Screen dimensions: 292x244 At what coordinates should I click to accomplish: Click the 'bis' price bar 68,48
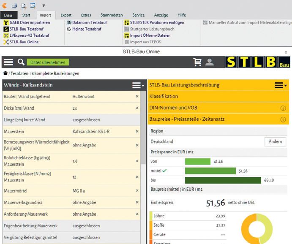coord(223,180)
